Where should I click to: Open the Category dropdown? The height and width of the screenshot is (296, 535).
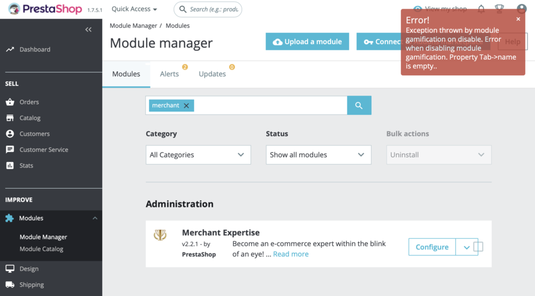(198, 155)
